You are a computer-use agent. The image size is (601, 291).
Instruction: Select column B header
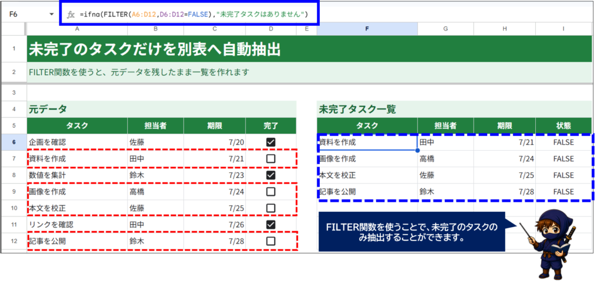click(156, 29)
